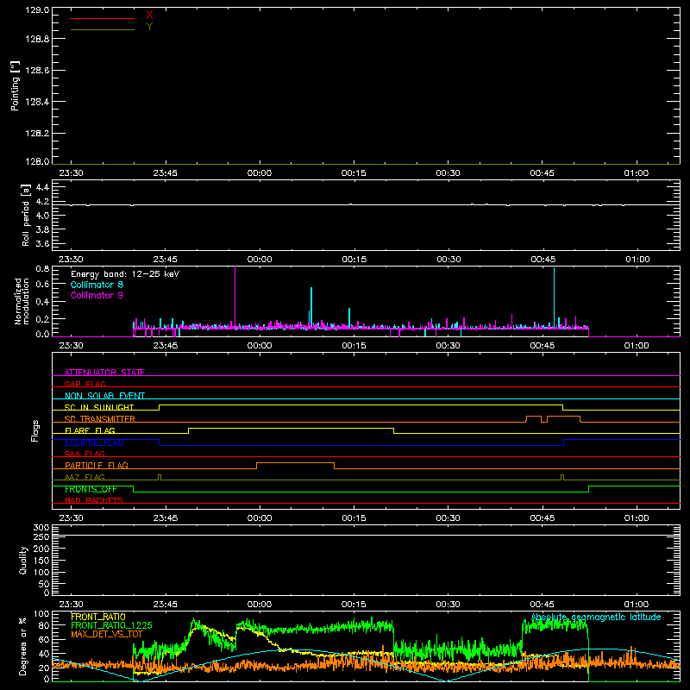Click the 00:30 time label under Roll period plot
The image size is (690, 690).
pyautogui.click(x=448, y=260)
